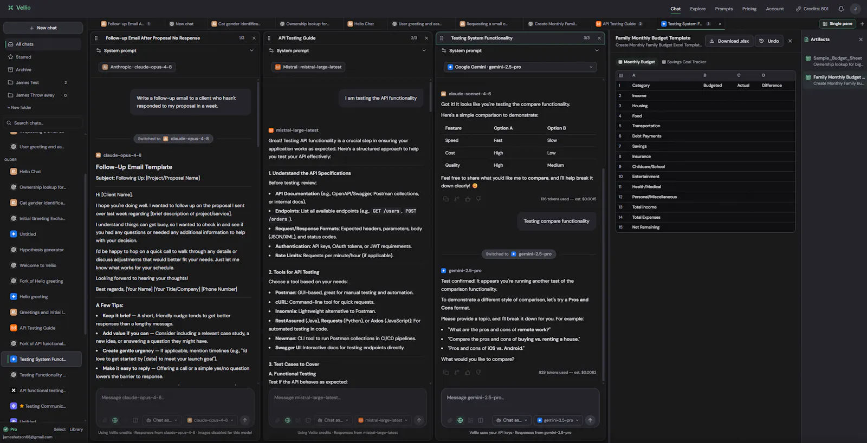Click the Undo button

click(769, 41)
